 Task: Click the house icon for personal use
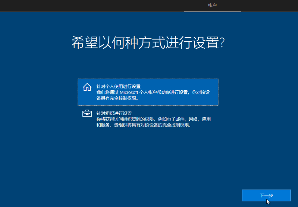[x=87, y=87]
